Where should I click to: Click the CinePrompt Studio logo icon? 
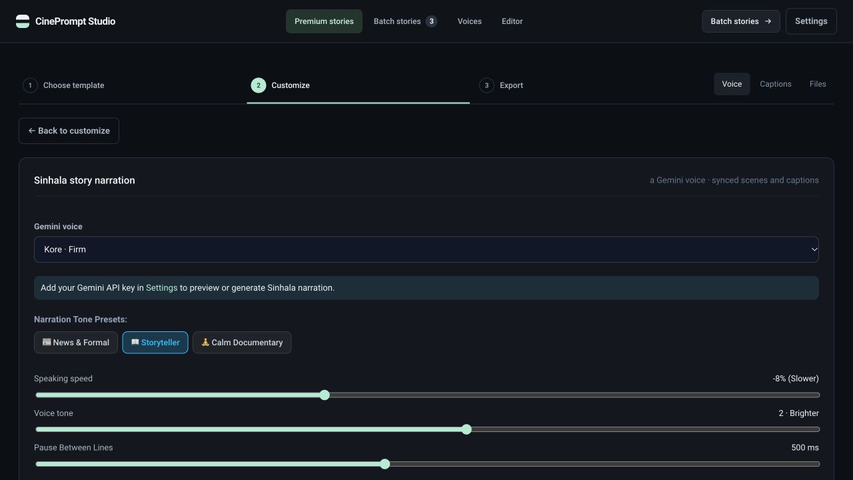coord(23,21)
